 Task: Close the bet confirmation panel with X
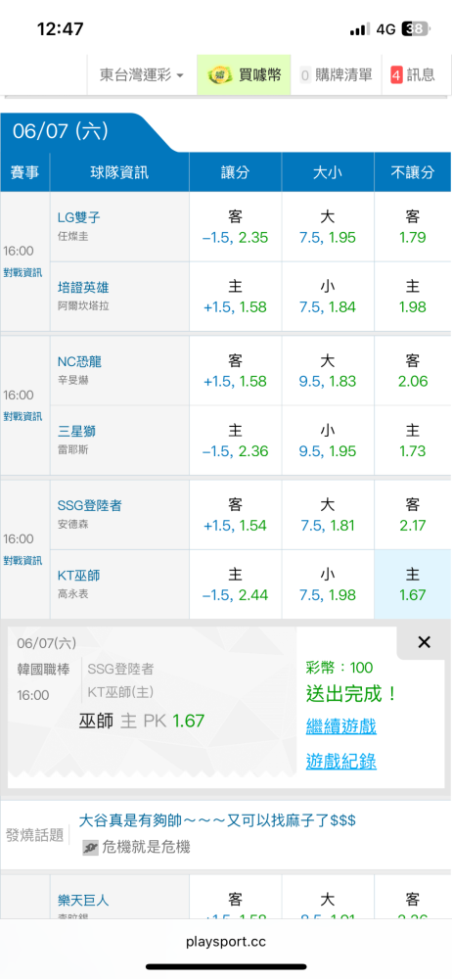tap(424, 642)
